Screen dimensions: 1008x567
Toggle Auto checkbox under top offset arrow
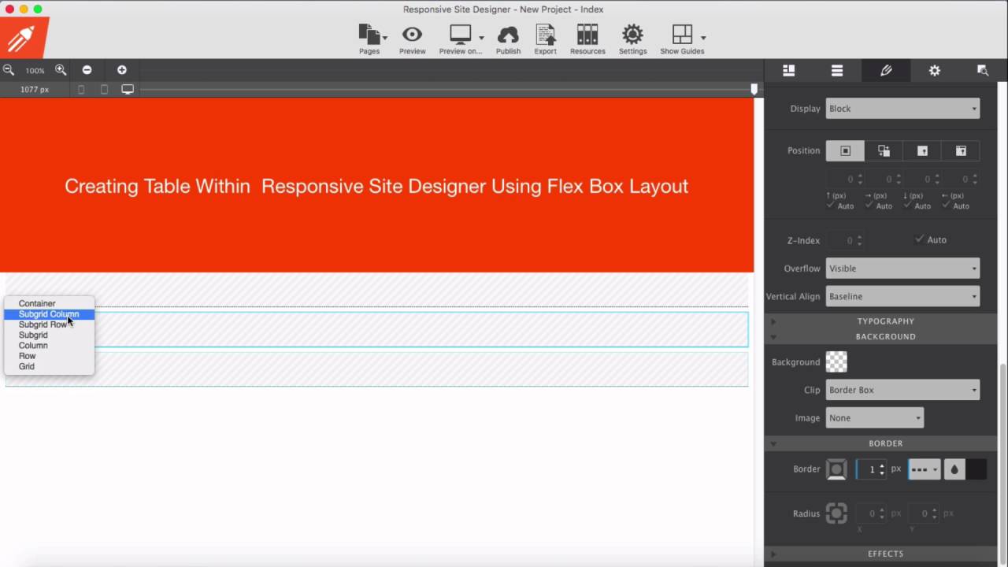[x=831, y=206]
